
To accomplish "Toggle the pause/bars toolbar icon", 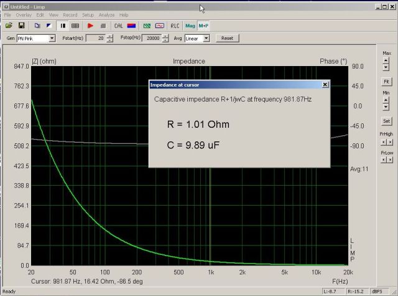I will click(x=63, y=26).
